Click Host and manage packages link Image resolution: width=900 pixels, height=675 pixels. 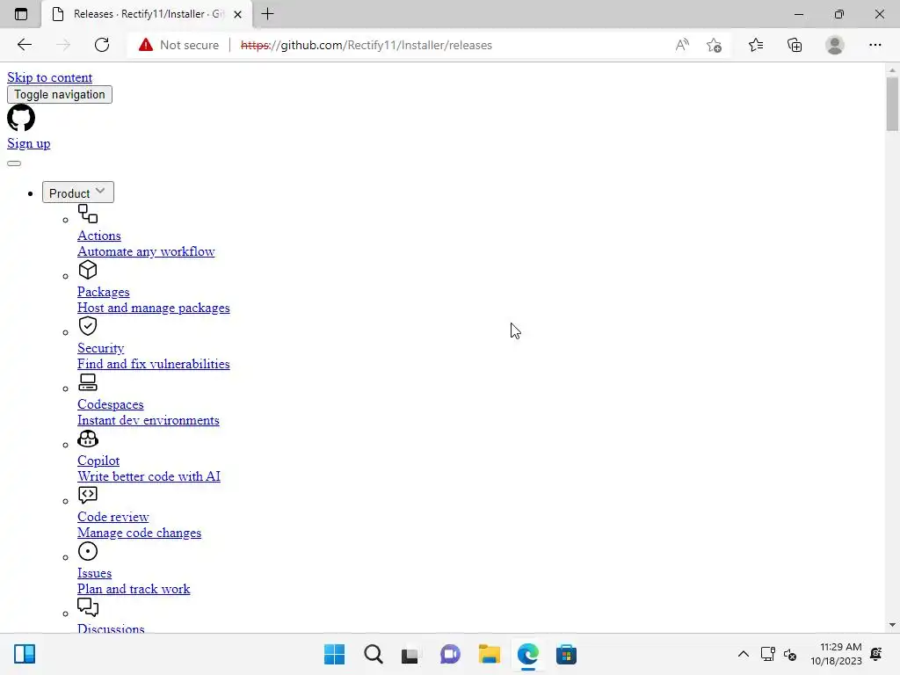[x=153, y=308]
